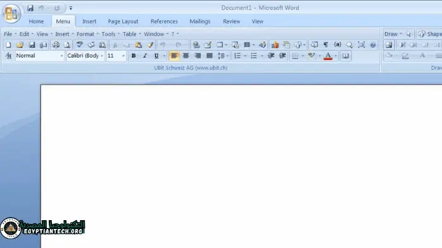Open the classic Edit menu
The width and height of the screenshot is (442, 248).
pos(26,34)
